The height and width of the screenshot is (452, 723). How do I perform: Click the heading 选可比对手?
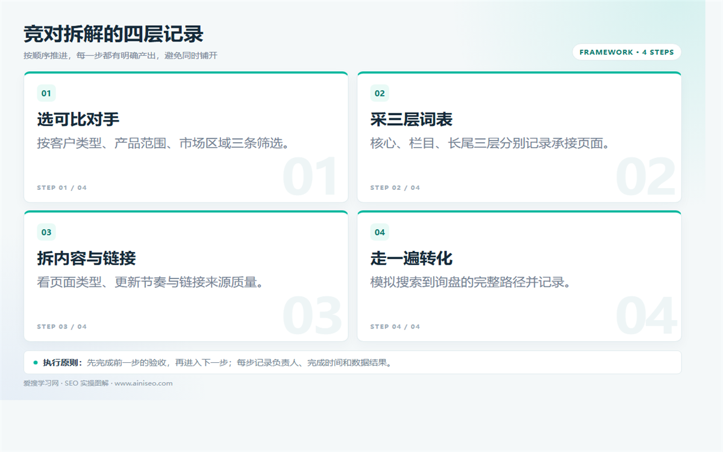[78, 119]
